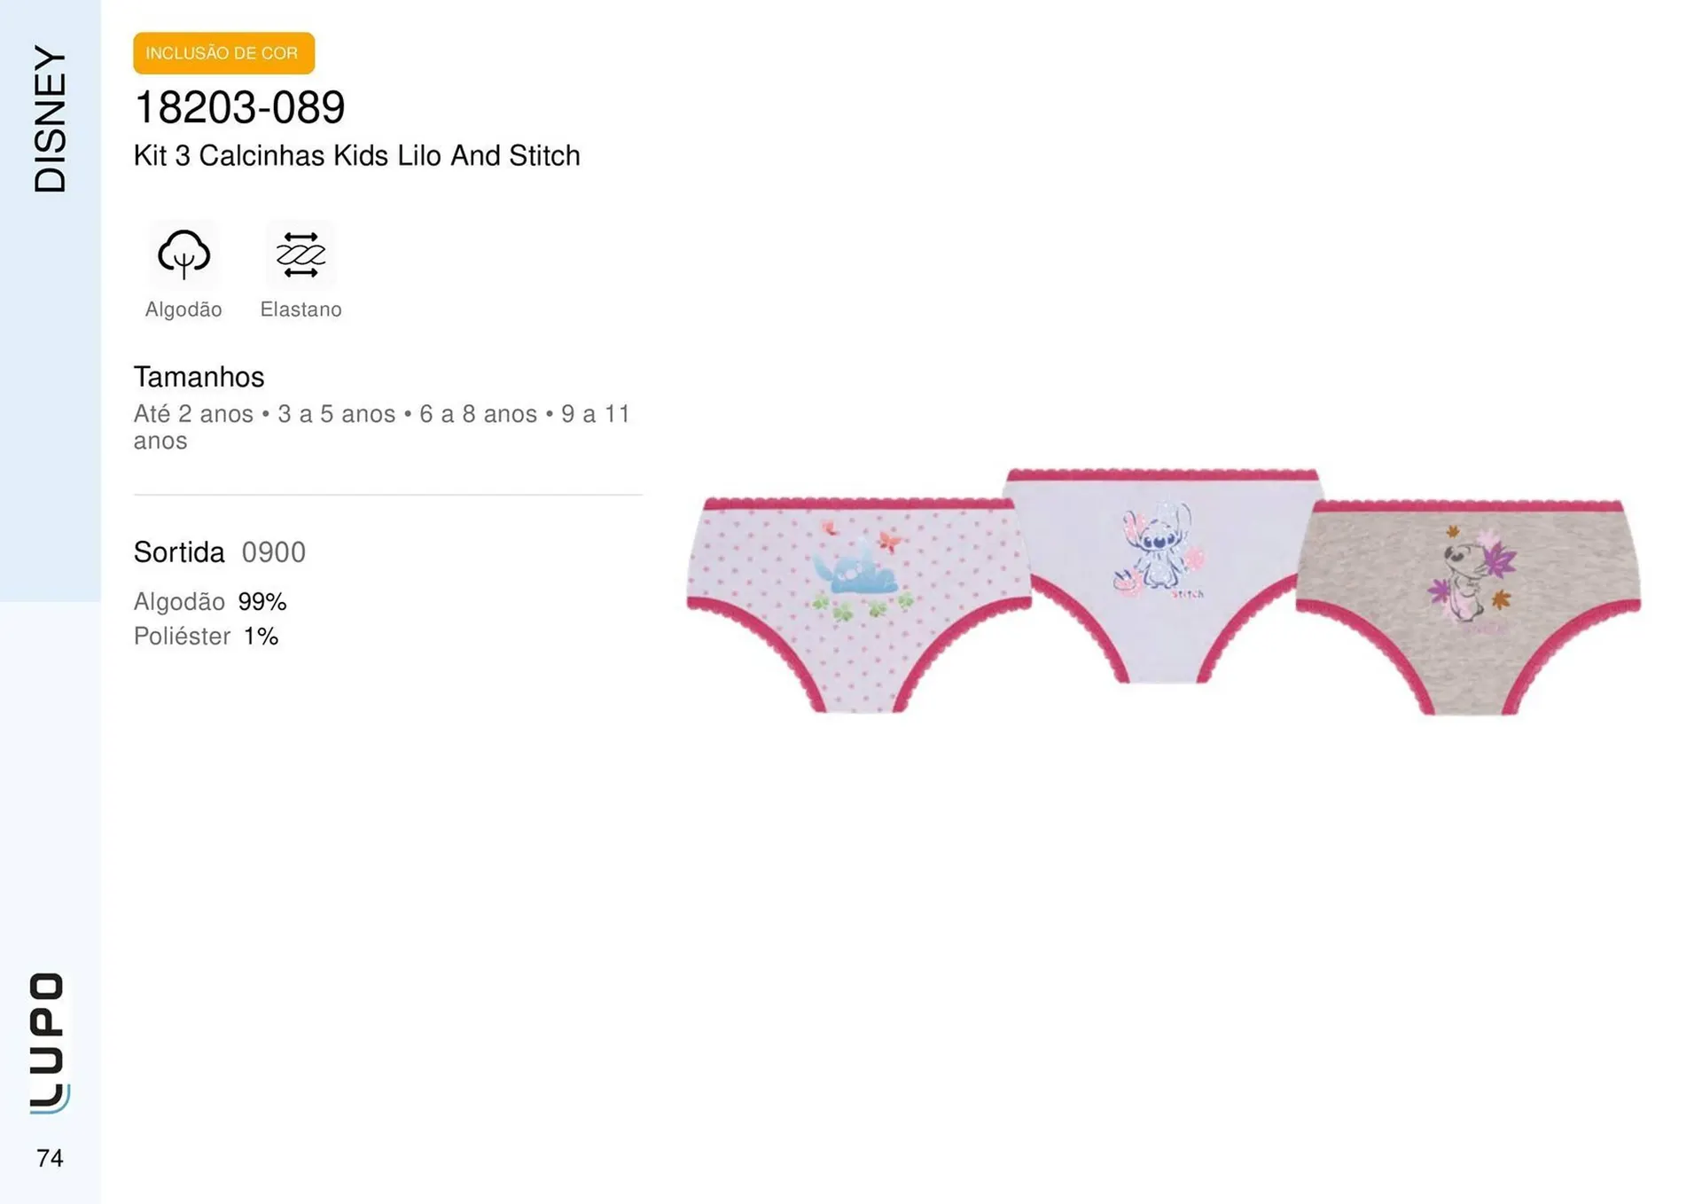Click the Poliéster 1% composition line
The image size is (1702, 1204).
[206, 637]
